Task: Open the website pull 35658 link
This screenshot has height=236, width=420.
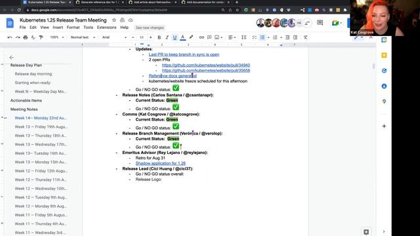Action: [205, 70]
